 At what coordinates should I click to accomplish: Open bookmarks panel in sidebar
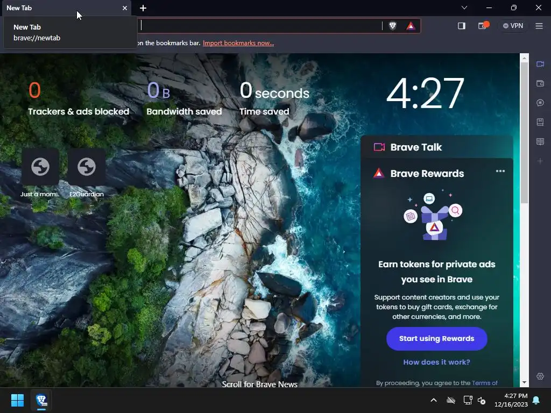click(540, 122)
